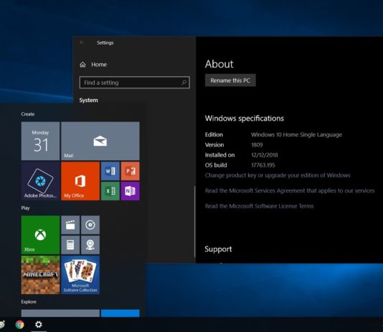The image size is (383, 332).
Task: Click the Chrome icon in taskbar
Action: tap(20, 324)
